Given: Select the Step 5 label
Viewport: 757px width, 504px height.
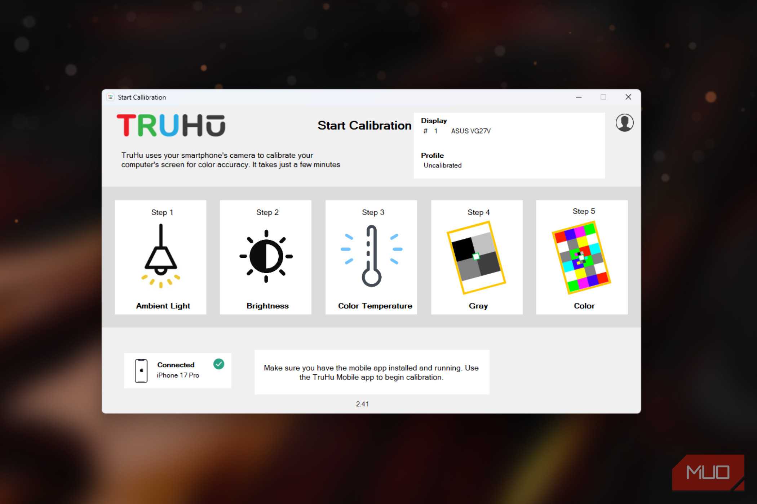Looking at the screenshot, I should (584, 211).
